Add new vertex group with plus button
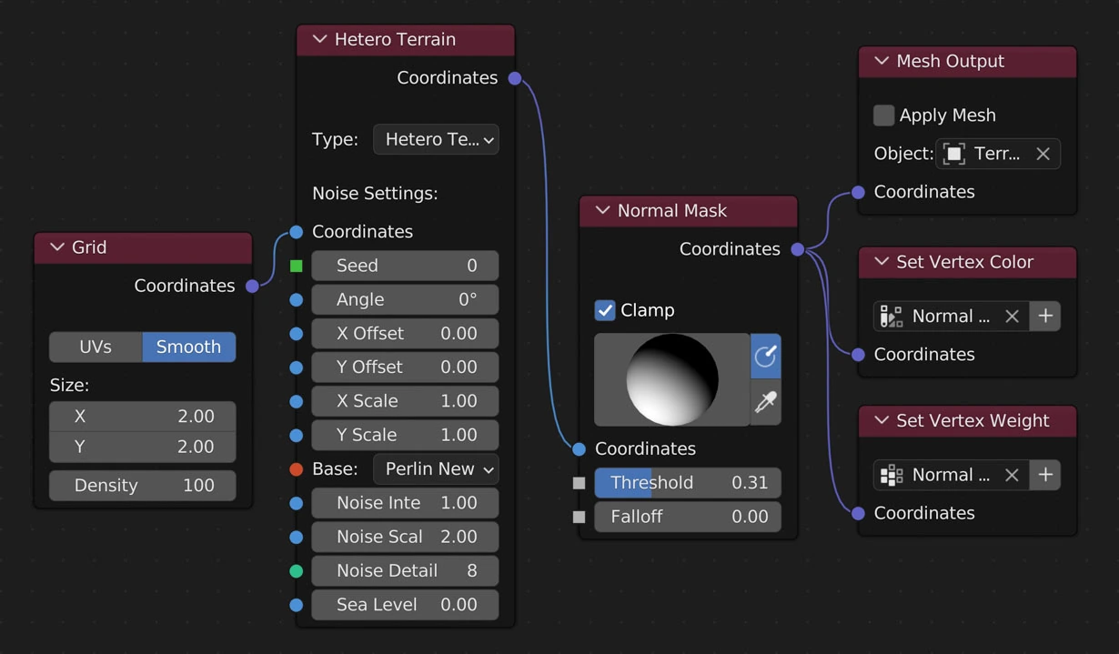This screenshot has width=1119, height=654. pyautogui.click(x=1045, y=475)
